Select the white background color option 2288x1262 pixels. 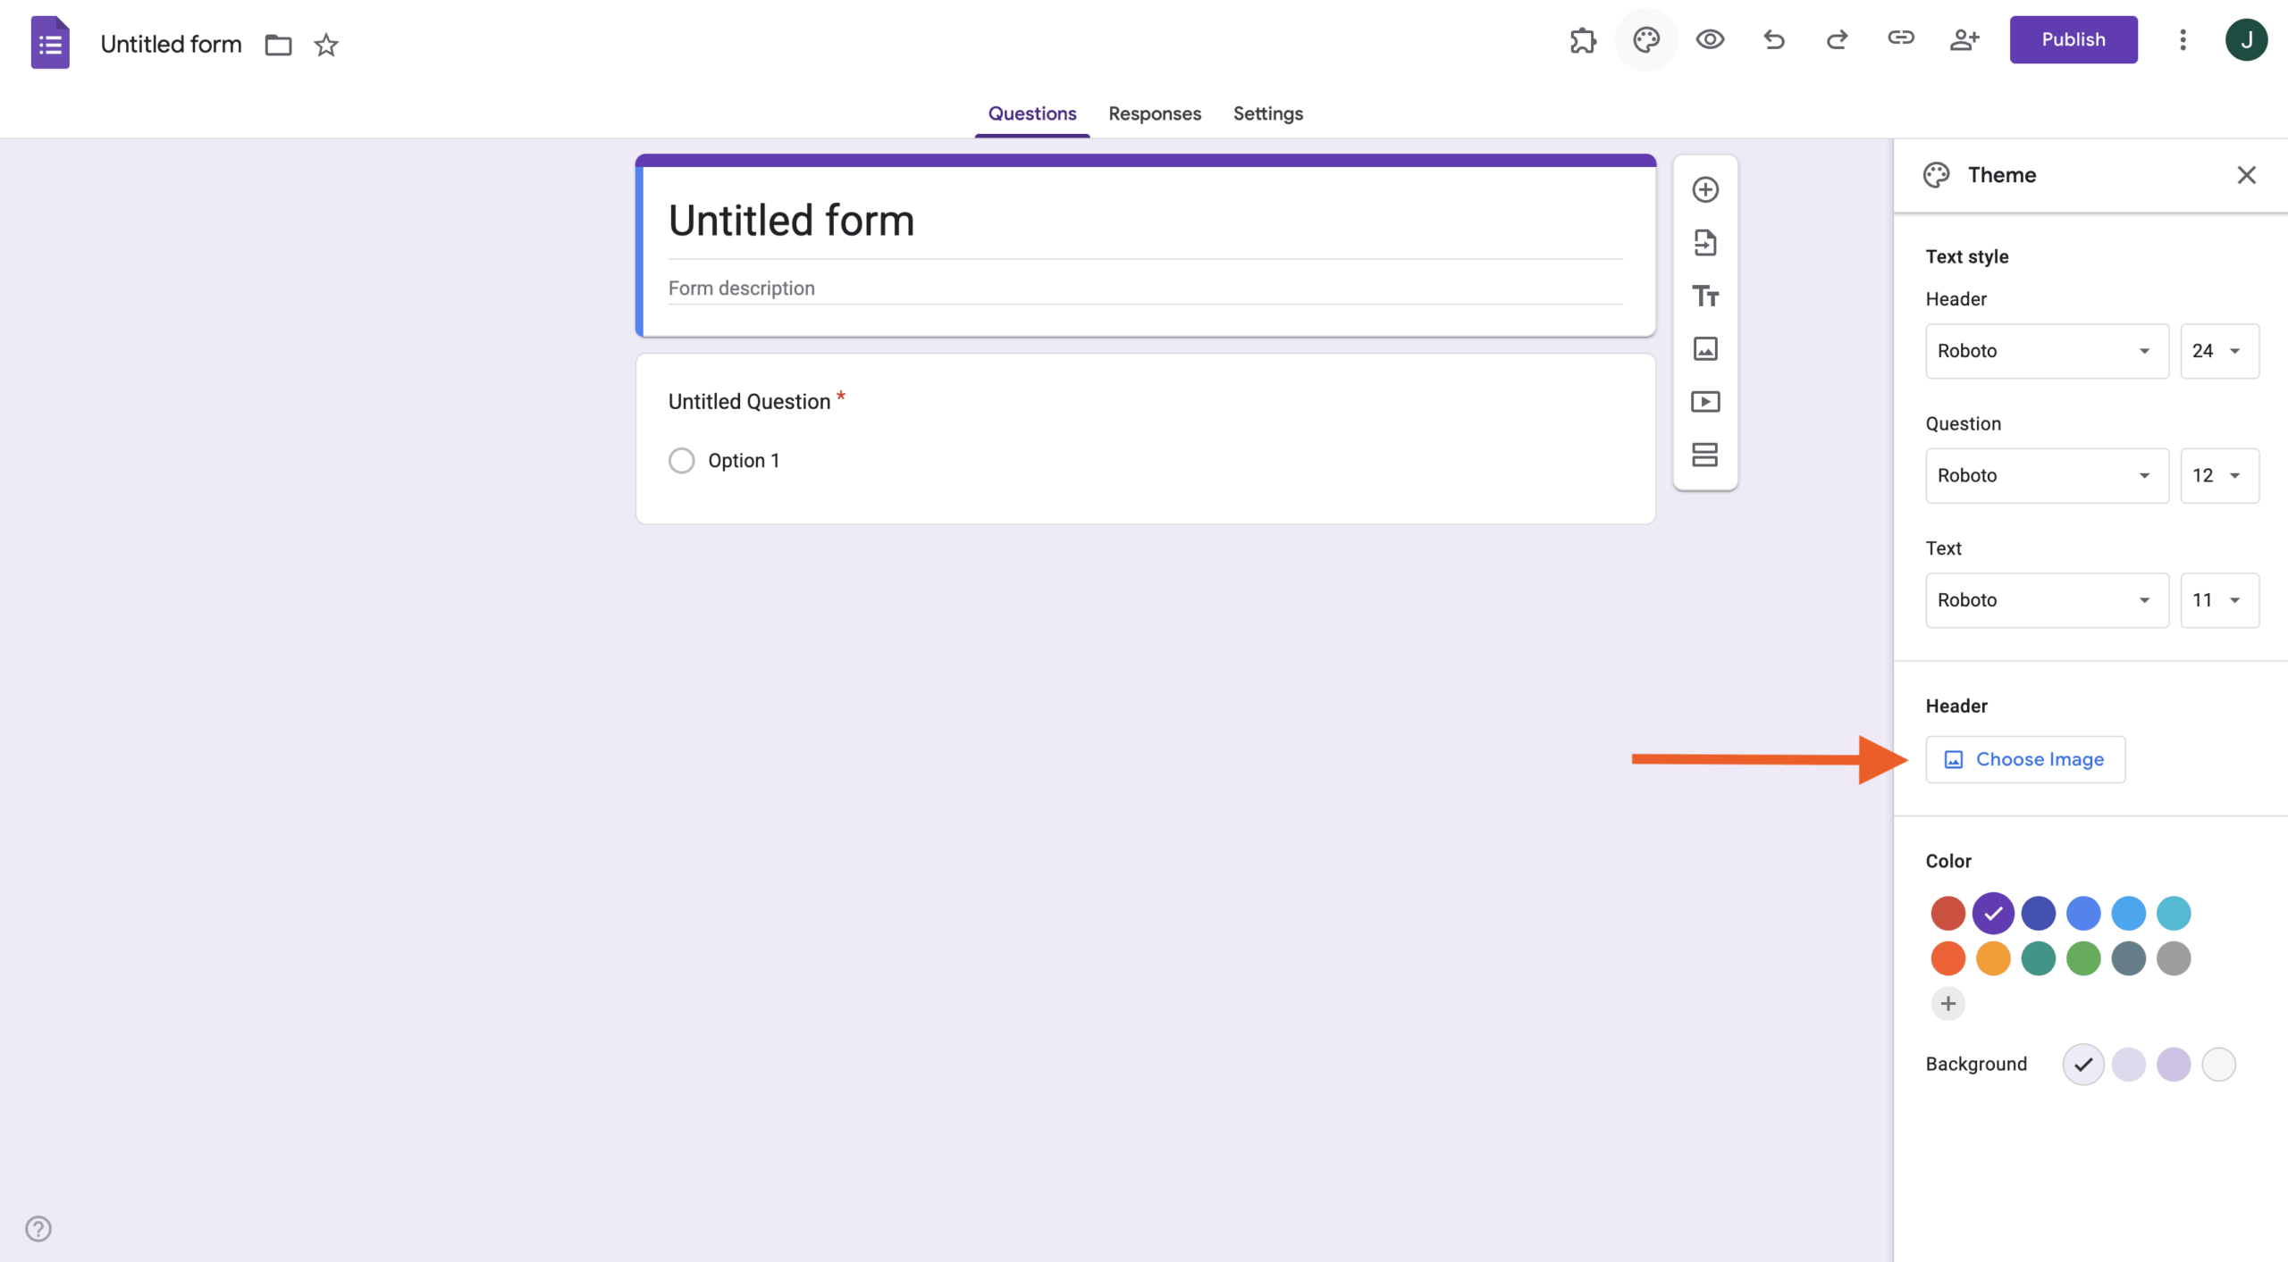tap(2218, 1065)
